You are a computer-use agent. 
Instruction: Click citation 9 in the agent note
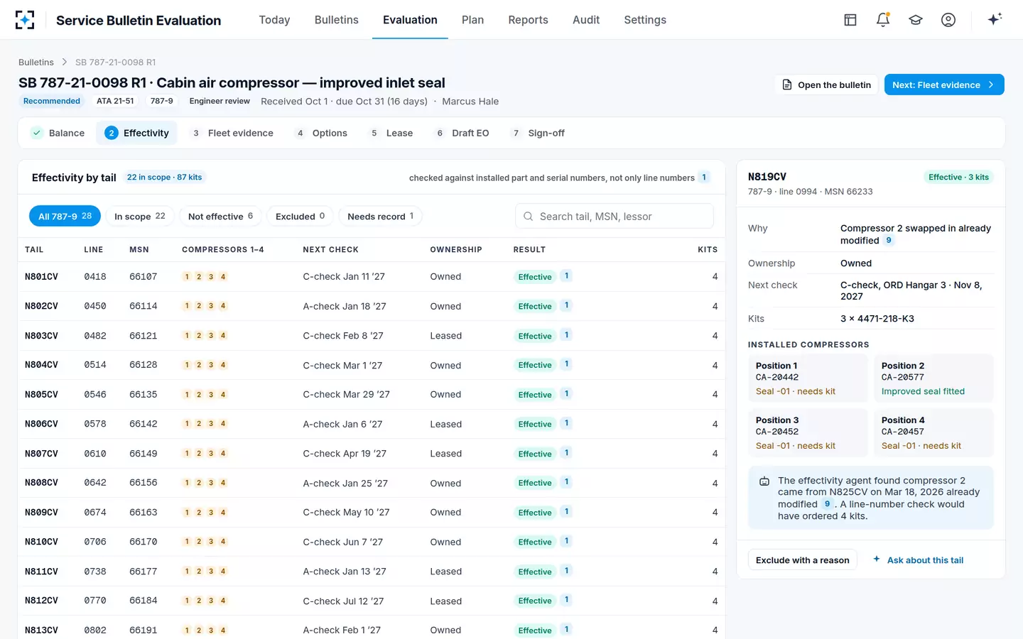827,504
